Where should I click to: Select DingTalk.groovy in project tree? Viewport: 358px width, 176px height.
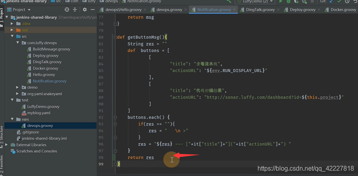(47, 62)
